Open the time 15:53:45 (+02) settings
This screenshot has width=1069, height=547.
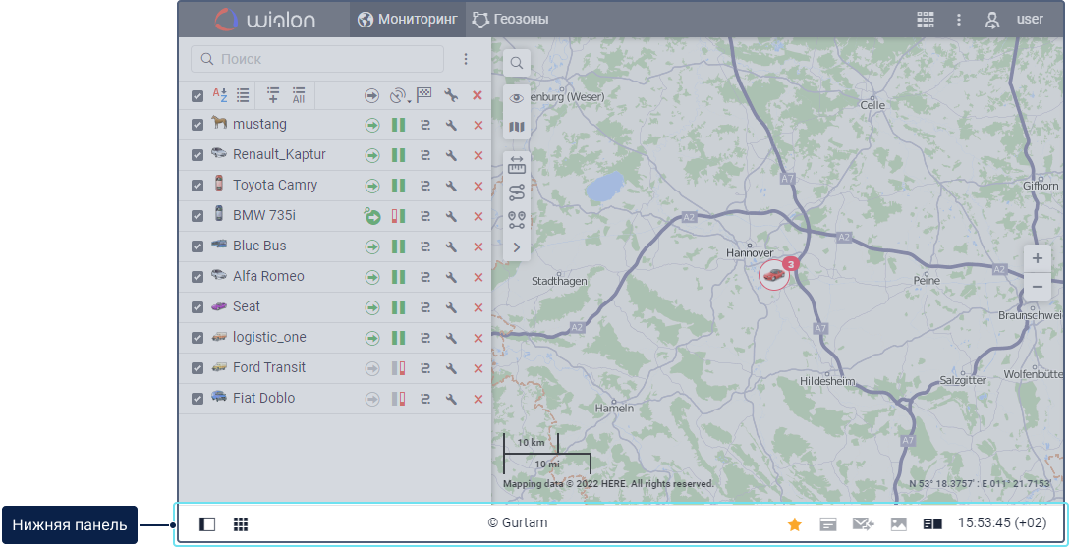pos(1001,523)
